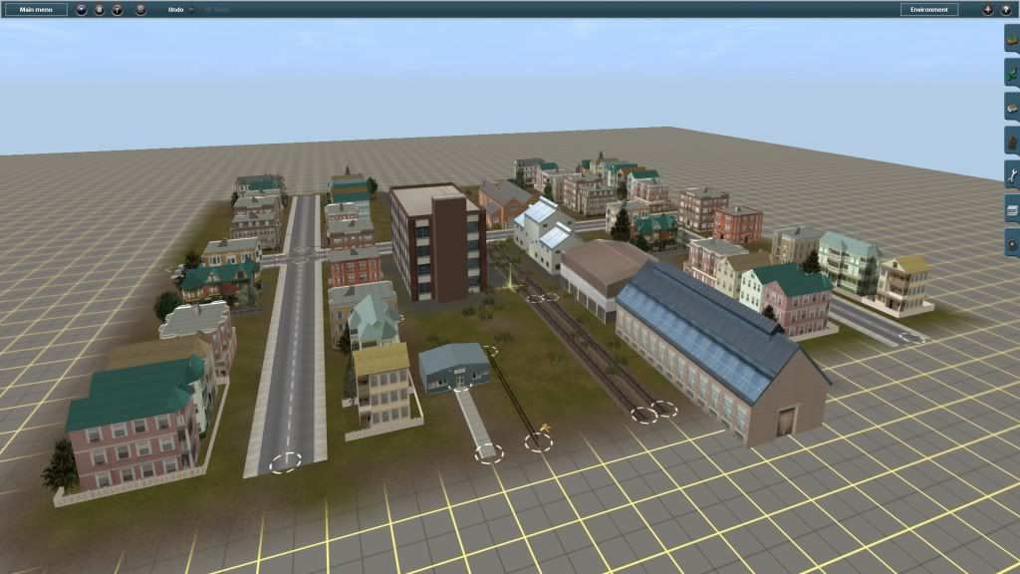The image size is (1020, 574).
Task: Click the Undo button
Action: [x=175, y=9]
